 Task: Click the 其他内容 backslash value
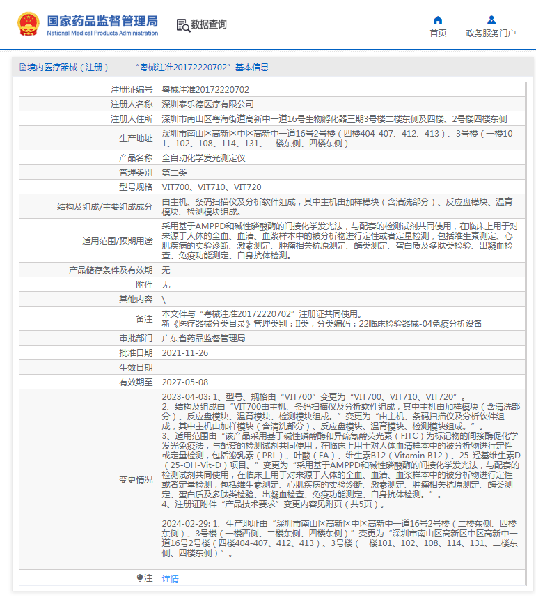click(x=164, y=300)
